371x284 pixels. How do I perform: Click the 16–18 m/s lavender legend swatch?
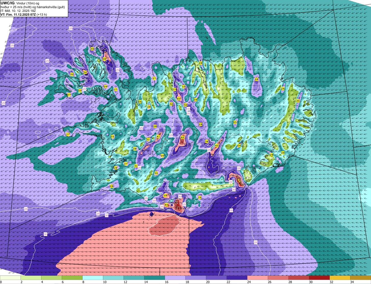[x=175, y=278]
